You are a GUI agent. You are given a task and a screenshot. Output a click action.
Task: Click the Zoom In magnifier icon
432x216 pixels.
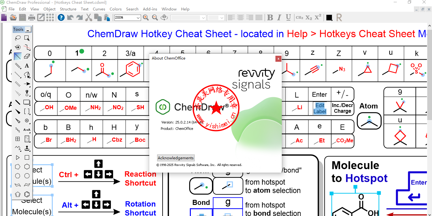[x=146, y=18]
